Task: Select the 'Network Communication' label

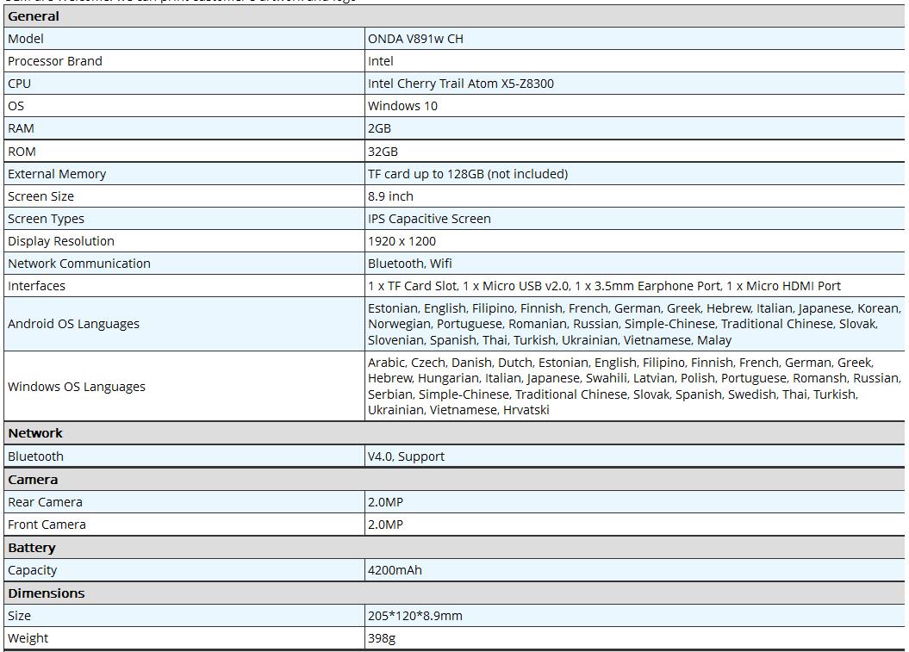Action: [x=79, y=264]
